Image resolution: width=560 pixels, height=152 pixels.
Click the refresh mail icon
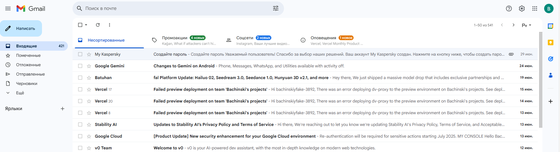click(x=98, y=25)
